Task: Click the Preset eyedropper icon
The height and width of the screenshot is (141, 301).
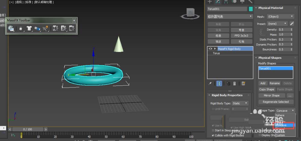Action: point(292,23)
